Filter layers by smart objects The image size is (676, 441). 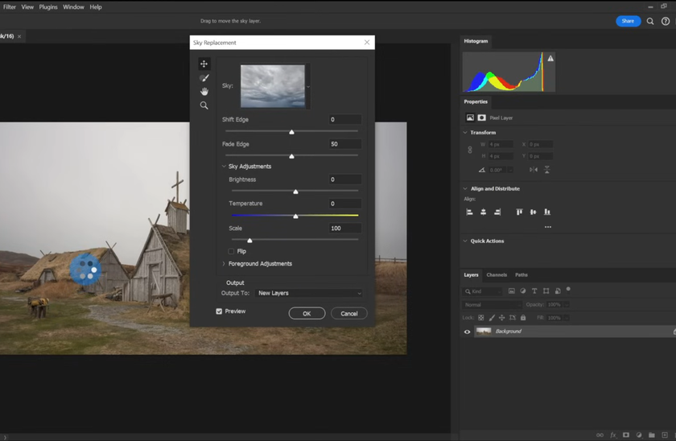pyautogui.click(x=558, y=291)
